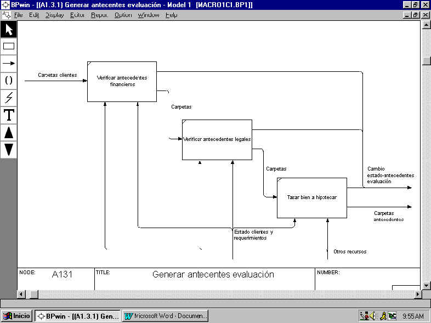Open the Display menu
431x323 pixels.
(x=54, y=15)
